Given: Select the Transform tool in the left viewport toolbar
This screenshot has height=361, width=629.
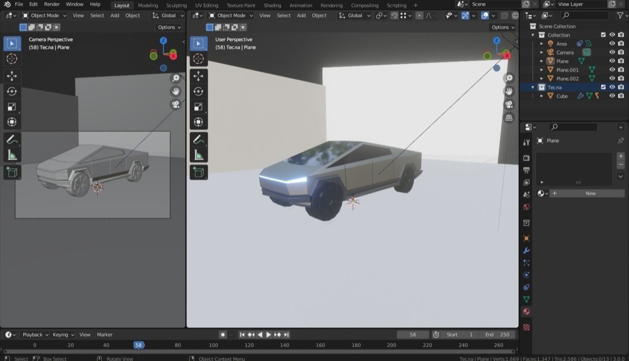Looking at the screenshot, I should tap(12, 122).
